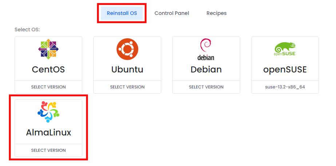Open SELECT VERSION under CentOS
This screenshot has width=336, height=166.
(48, 87)
